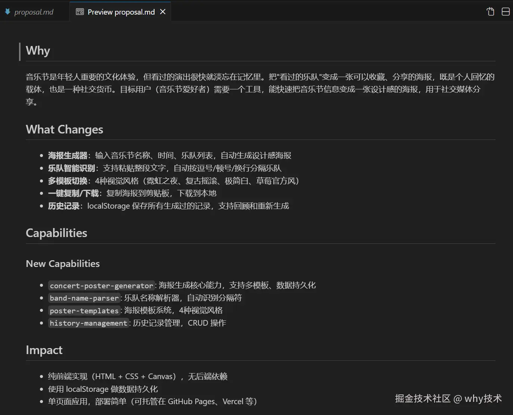Click the bold 乐队智能识别 list item
The width and height of the screenshot is (513, 415).
point(71,168)
